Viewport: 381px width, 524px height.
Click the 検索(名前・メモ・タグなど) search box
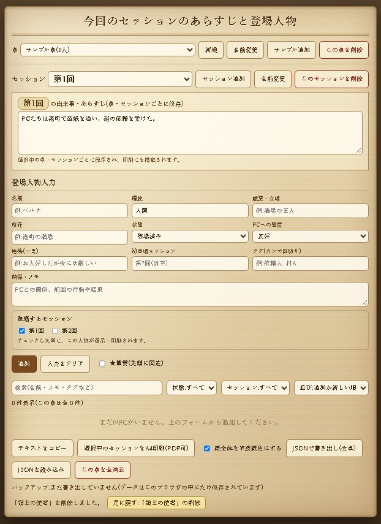87,388
